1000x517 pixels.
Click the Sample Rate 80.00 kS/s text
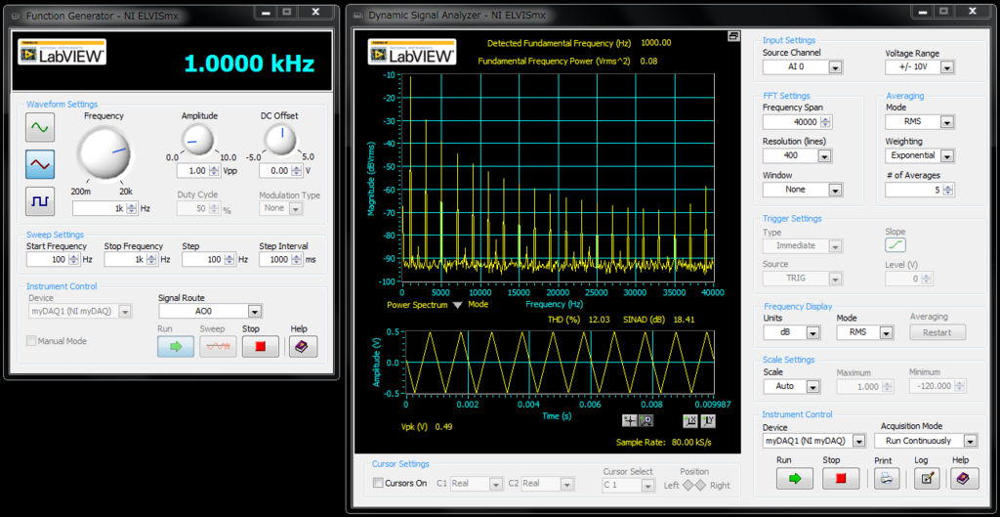pyautogui.click(x=664, y=442)
